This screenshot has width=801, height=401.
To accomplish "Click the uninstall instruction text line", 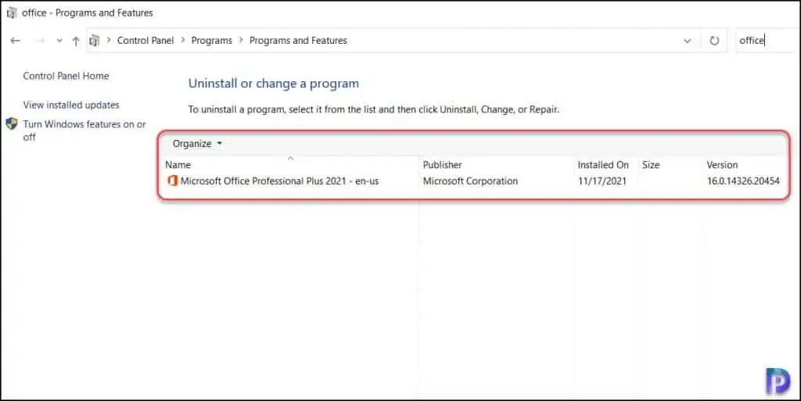I will coord(374,109).
